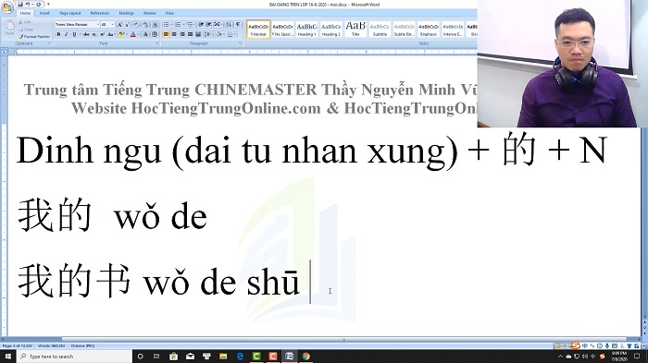Screen dimensions: 648x363
Task: Click the Windows Start button
Action: pos(7,356)
